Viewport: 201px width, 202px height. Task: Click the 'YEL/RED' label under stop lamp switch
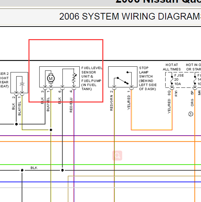tap(128, 102)
